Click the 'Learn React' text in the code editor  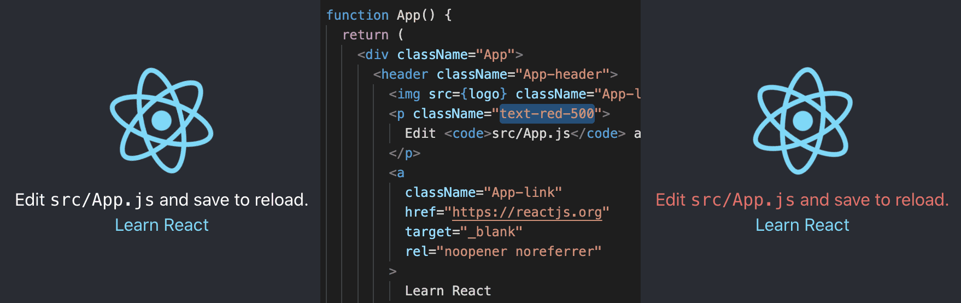pyautogui.click(x=448, y=291)
